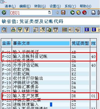Select the F-19 transaction cell
Viewport: 100px width, 109px height.
point(6,83)
